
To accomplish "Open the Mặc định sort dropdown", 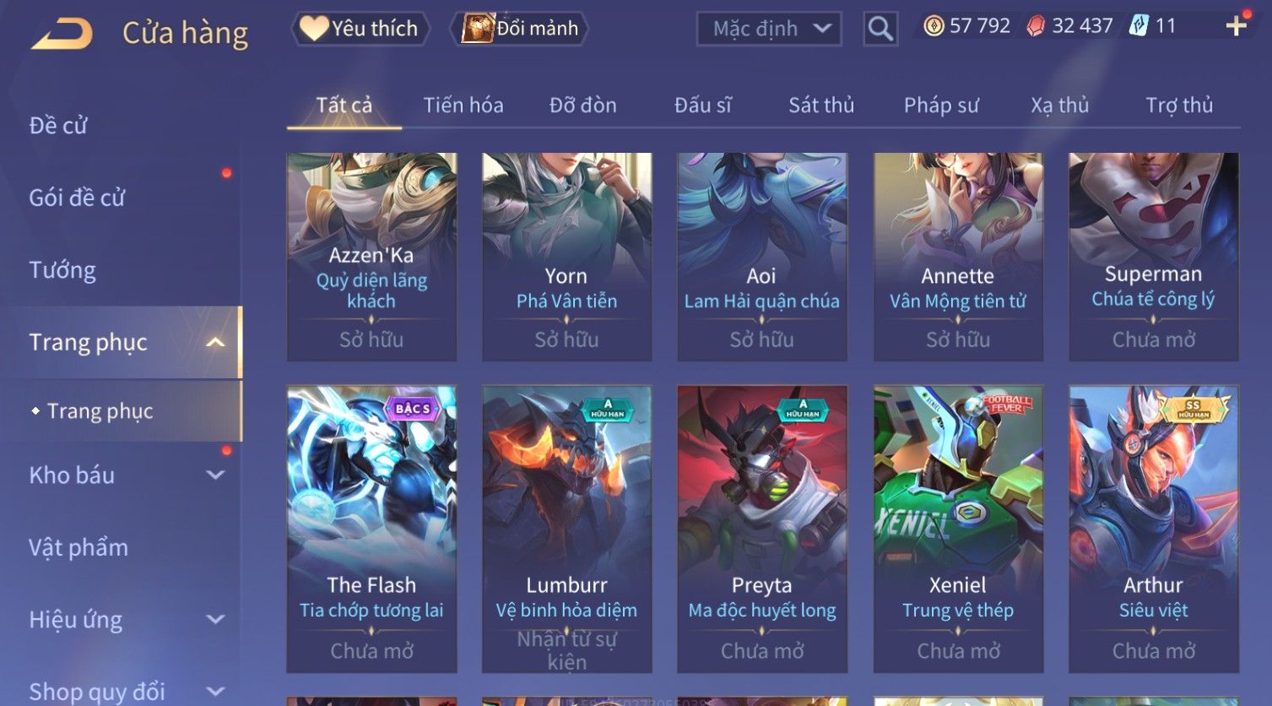I will pos(768,30).
